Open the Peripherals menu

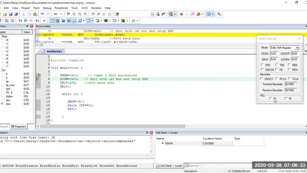coord(61,8)
